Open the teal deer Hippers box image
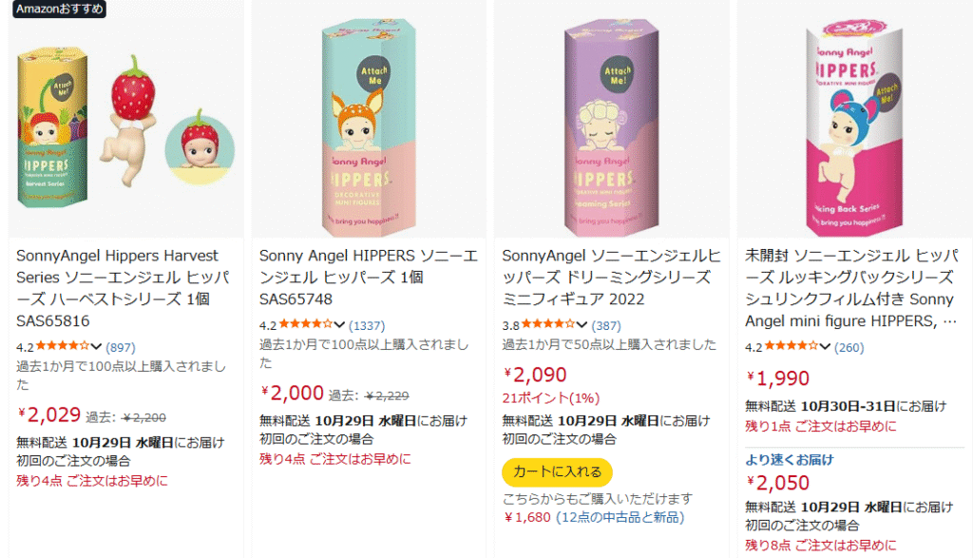 [369, 119]
